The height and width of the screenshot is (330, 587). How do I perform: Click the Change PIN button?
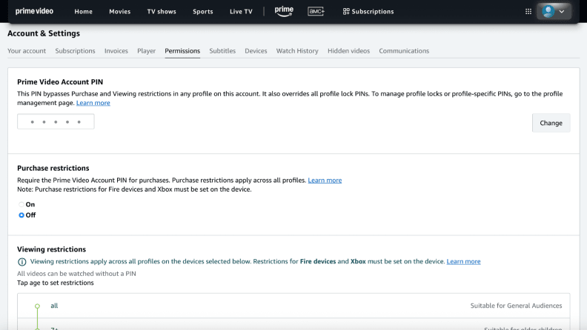551,123
